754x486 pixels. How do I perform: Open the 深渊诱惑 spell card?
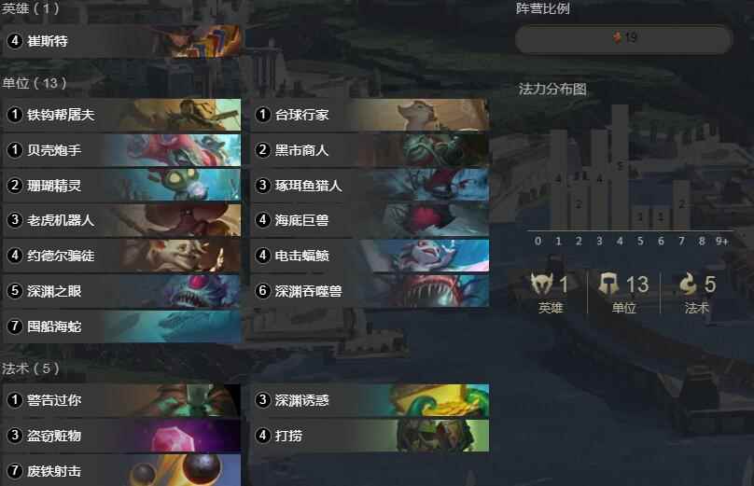pos(370,400)
